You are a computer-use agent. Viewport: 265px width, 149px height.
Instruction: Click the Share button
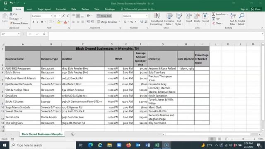pyautogui.click(x=256, y=9)
